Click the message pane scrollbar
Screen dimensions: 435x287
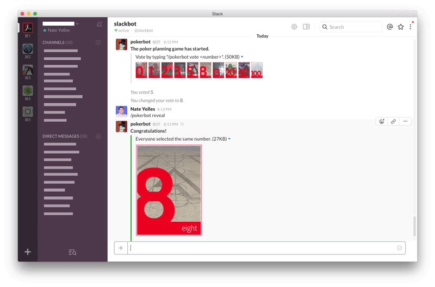tap(414, 226)
